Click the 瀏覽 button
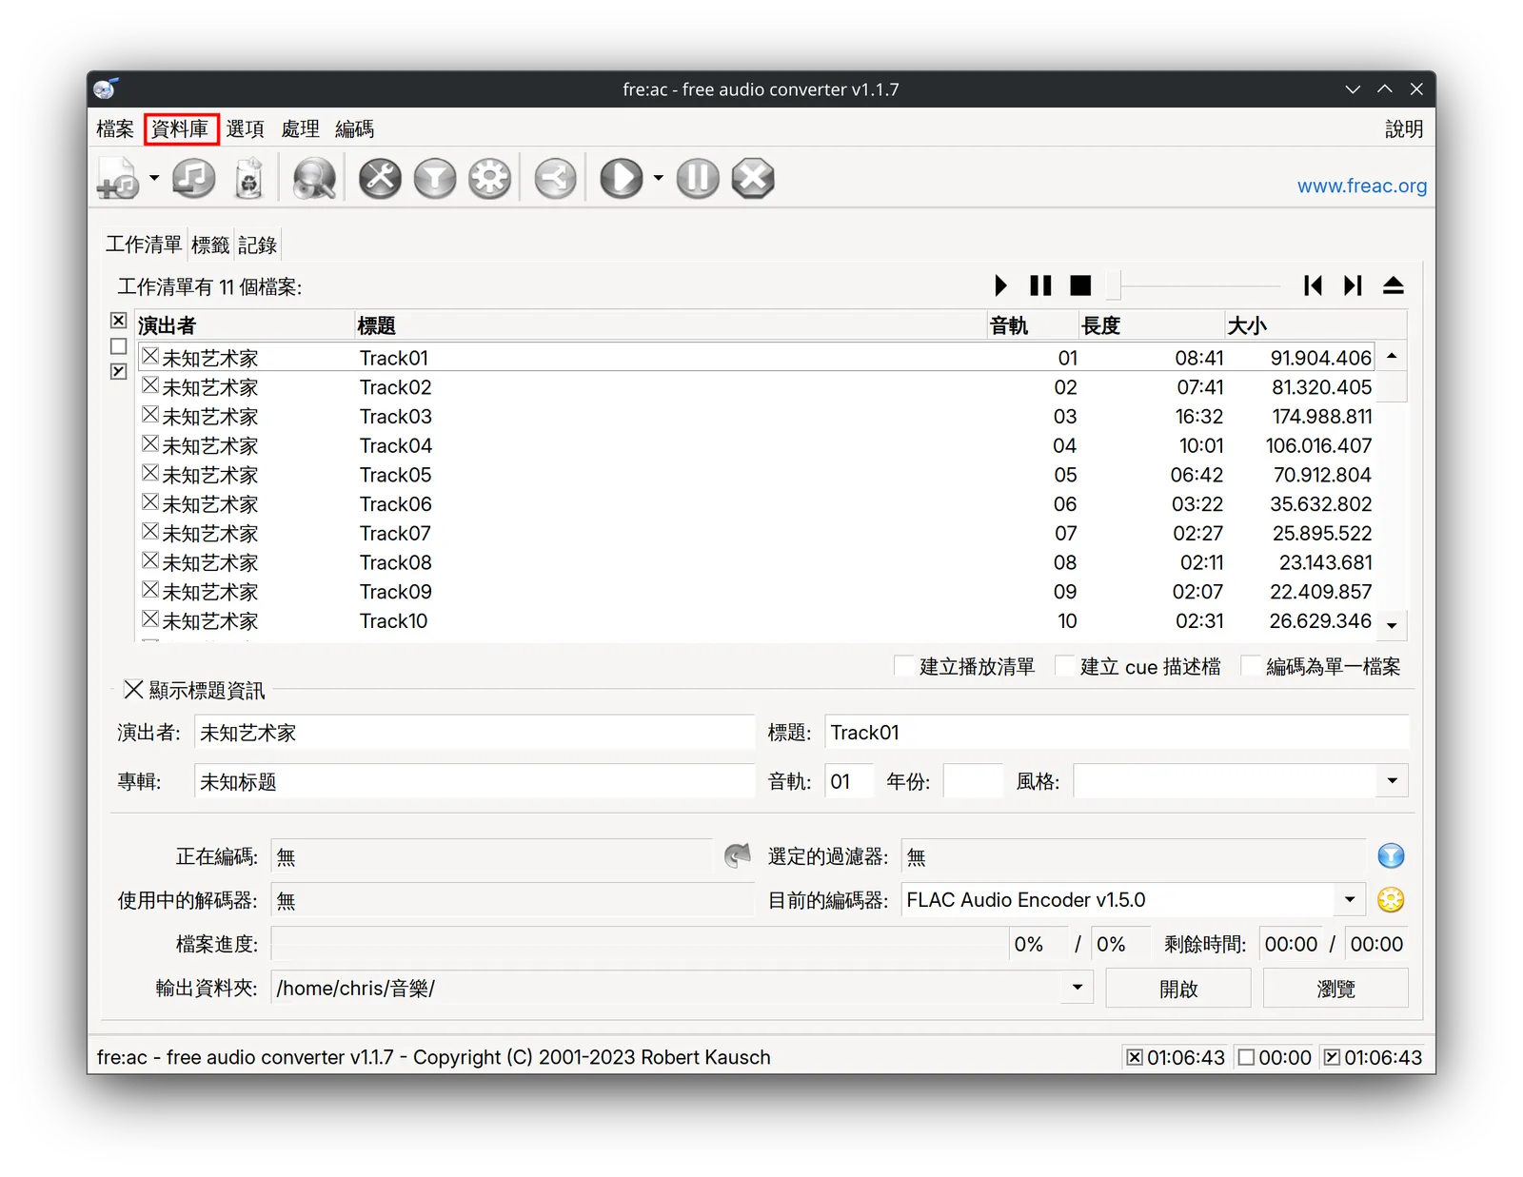1523x1177 pixels. (x=1335, y=989)
